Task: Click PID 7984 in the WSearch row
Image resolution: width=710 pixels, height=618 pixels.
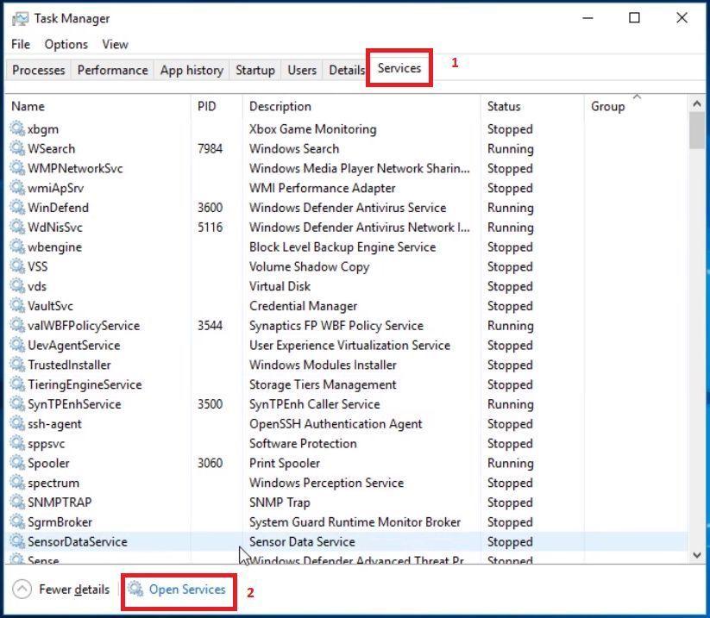Action: [x=210, y=148]
